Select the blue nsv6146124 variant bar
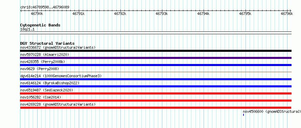Screen dimensions: 301x128 [x=156, y=86]
